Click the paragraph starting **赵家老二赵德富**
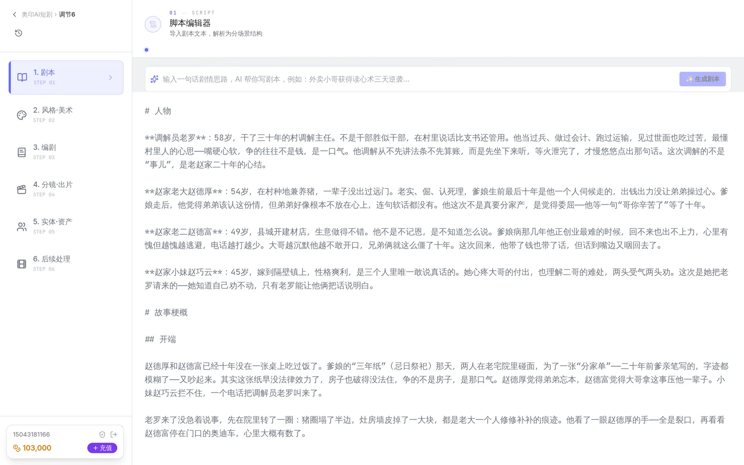744x465 pixels. (x=437, y=239)
